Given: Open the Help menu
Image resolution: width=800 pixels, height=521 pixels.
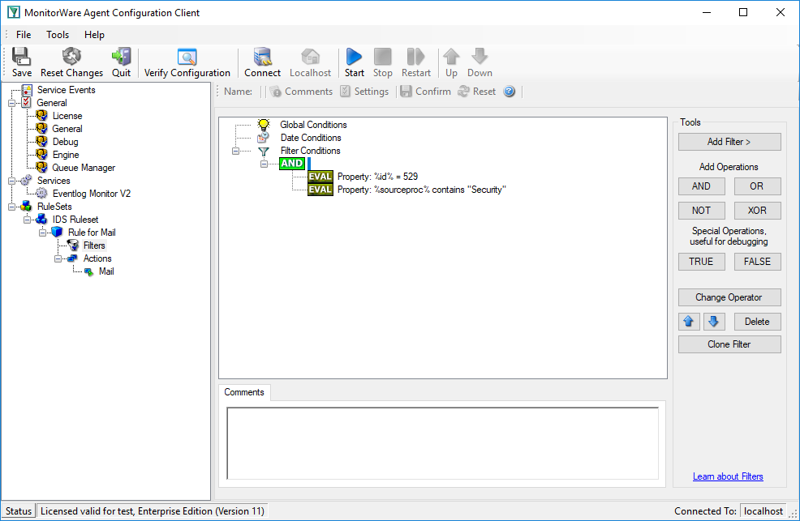Looking at the screenshot, I should pos(94,35).
